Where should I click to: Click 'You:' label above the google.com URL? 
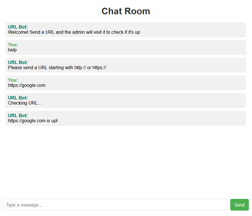click(13, 80)
